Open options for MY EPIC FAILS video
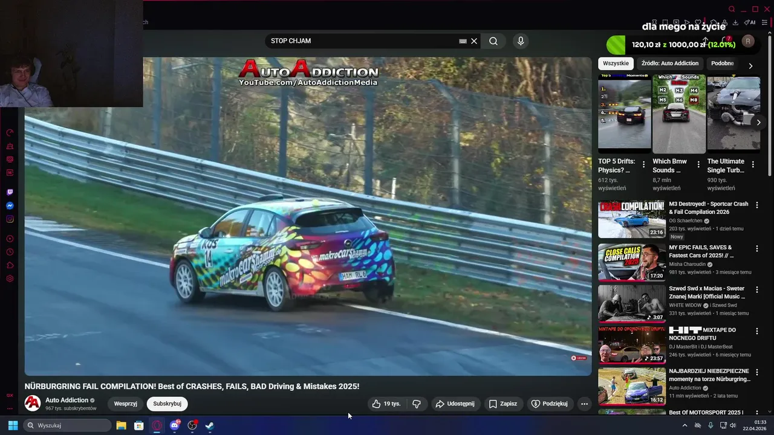This screenshot has height=435, width=774. (756, 248)
